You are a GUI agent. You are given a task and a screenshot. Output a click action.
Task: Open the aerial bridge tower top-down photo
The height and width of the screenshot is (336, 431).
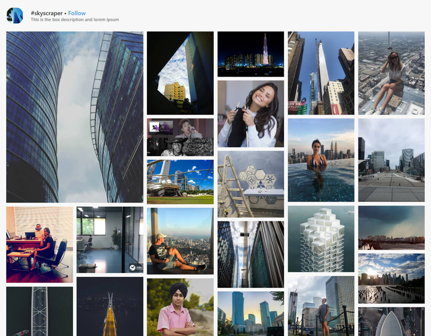[40, 311]
